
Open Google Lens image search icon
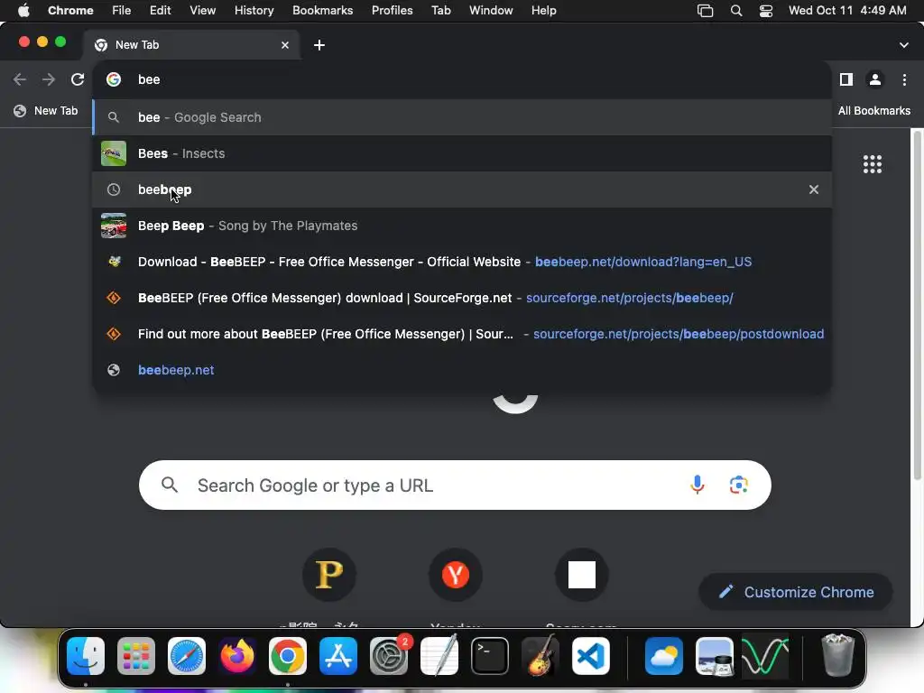[x=738, y=485]
